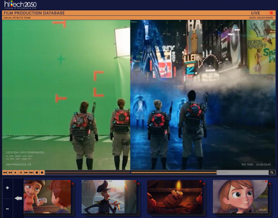Viewport: 278px width, 218px height.
Task: Click the left arrow to browse previous clips
Action: click(18, 198)
